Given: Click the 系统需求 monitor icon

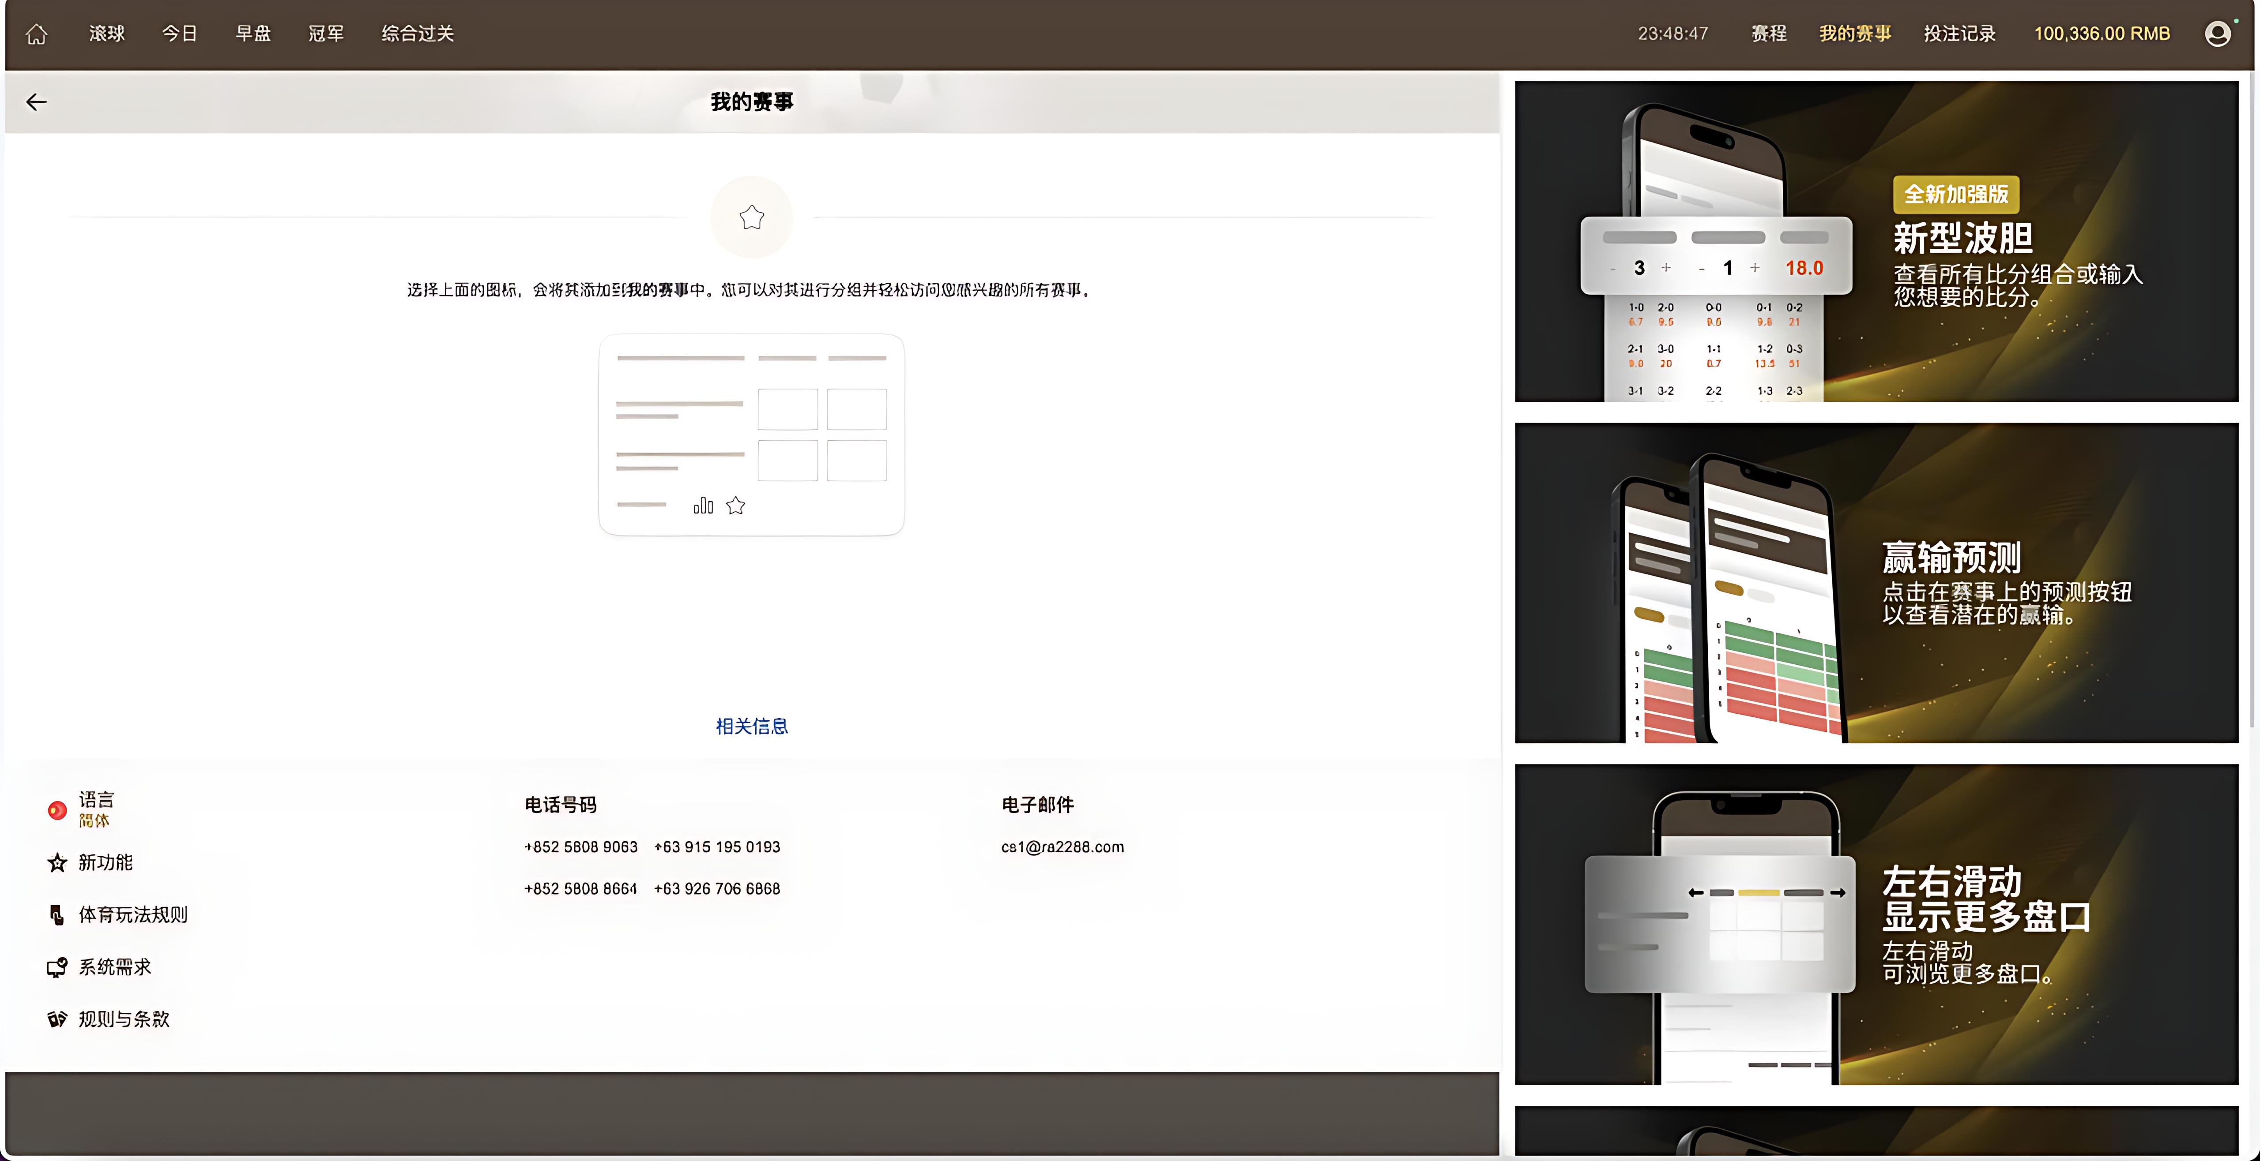Looking at the screenshot, I should (x=57, y=967).
